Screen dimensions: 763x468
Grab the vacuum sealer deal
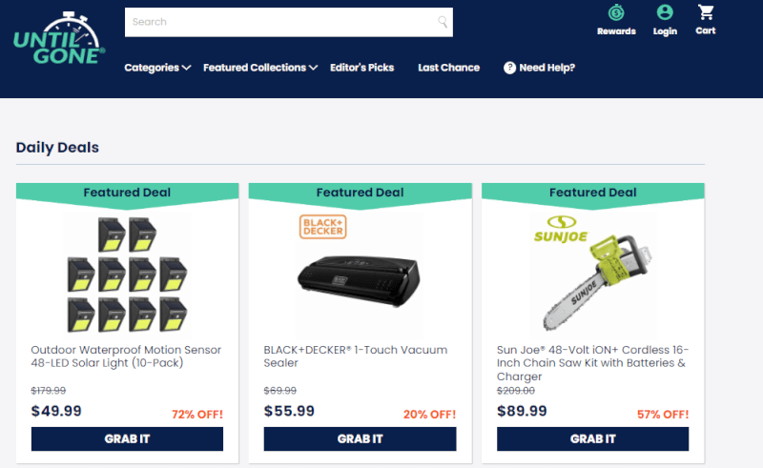pos(361,438)
